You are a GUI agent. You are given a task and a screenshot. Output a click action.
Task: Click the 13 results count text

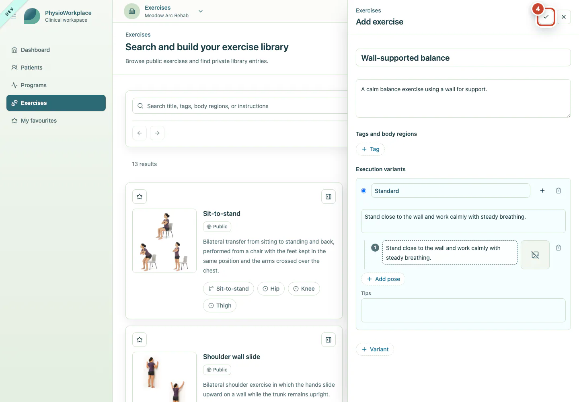144,164
